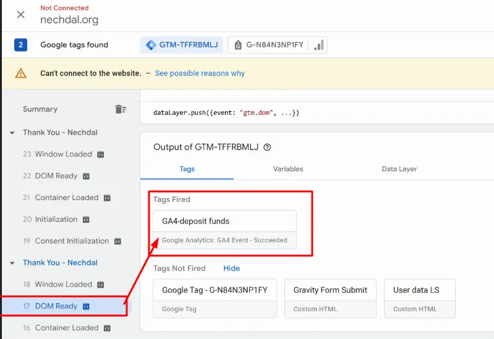Click the warning triangle icon
Image resolution: width=494 pixels, height=339 pixels.
pyautogui.click(x=21, y=73)
